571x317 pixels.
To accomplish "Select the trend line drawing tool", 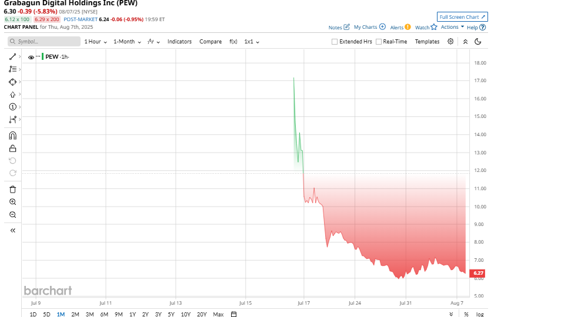I will click(x=13, y=57).
